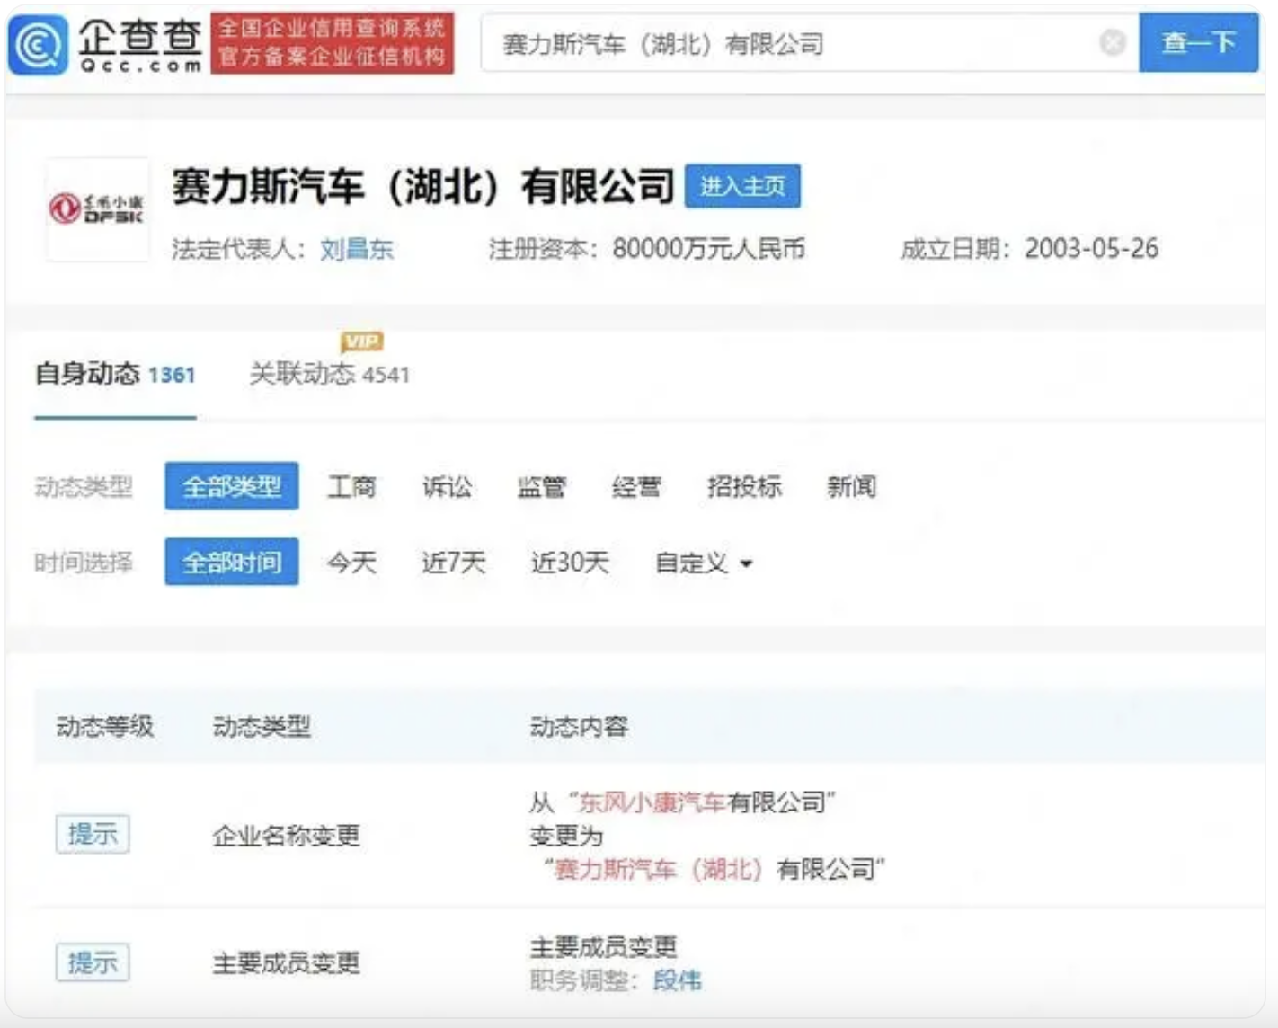
Task: Open legal representative 刘昌东 link
Action: [357, 249]
